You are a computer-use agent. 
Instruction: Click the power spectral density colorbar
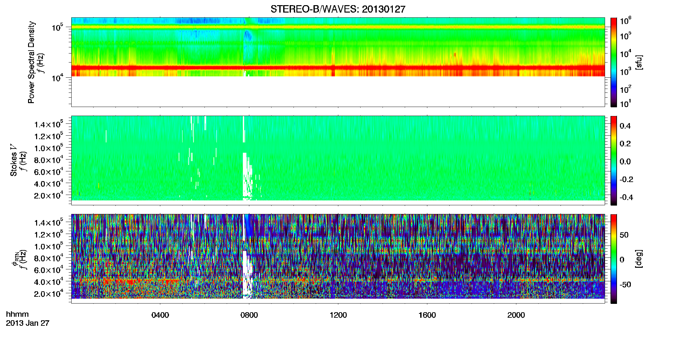[x=614, y=62]
